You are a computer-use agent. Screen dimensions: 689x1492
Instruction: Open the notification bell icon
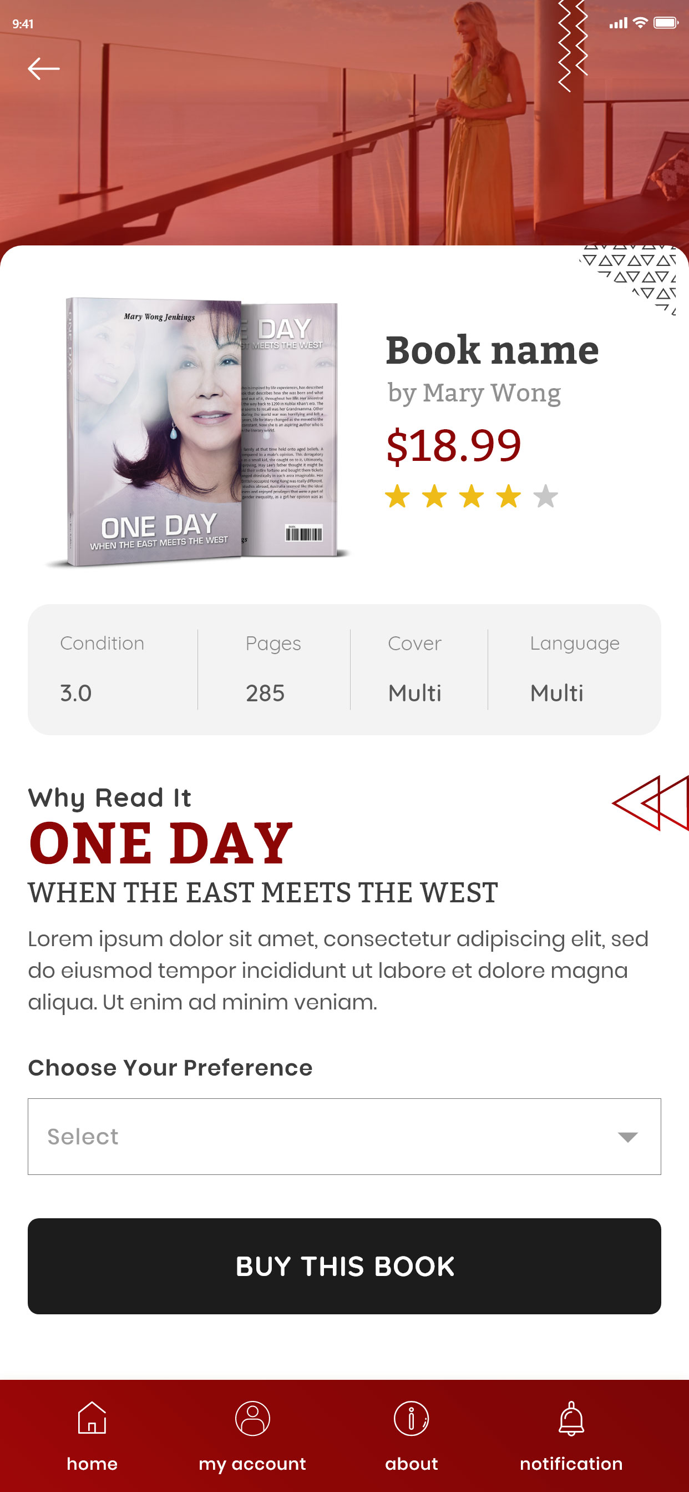click(x=571, y=1418)
